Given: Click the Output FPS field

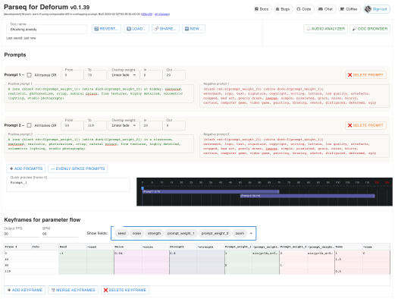Looking at the screenshot, I should [x=22, y=234].
